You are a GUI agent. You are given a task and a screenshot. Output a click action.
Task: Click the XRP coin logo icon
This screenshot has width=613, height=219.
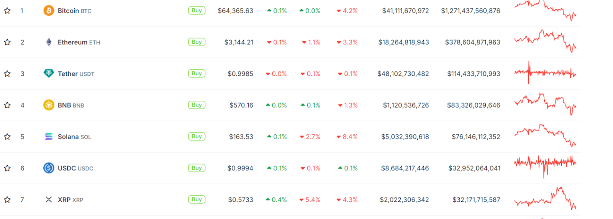pos(49,199)
